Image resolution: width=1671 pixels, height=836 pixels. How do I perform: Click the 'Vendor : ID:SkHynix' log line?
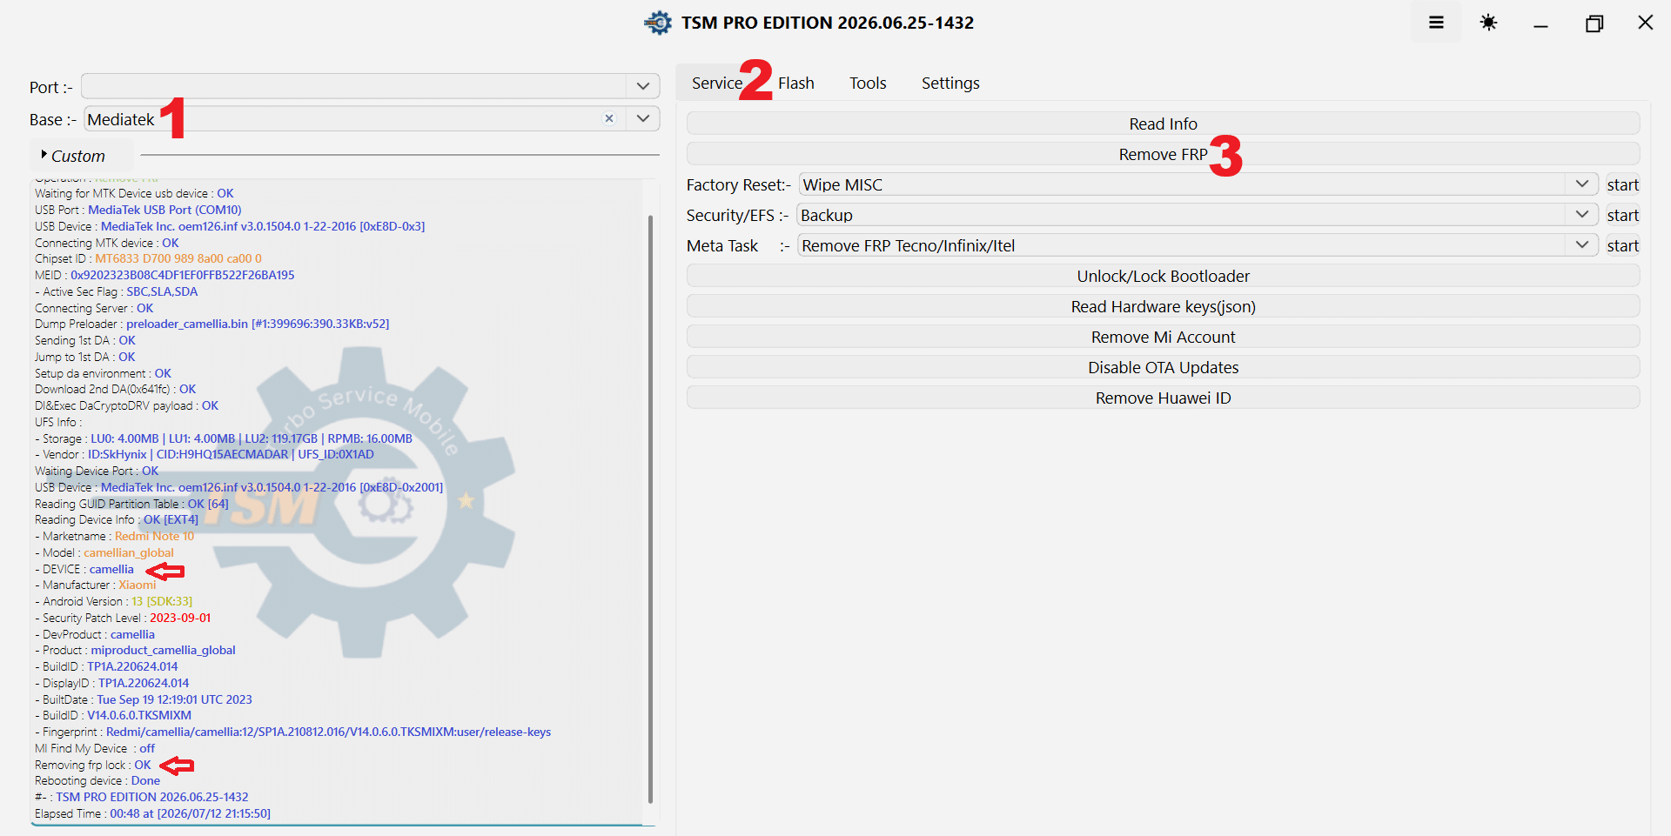205,454
